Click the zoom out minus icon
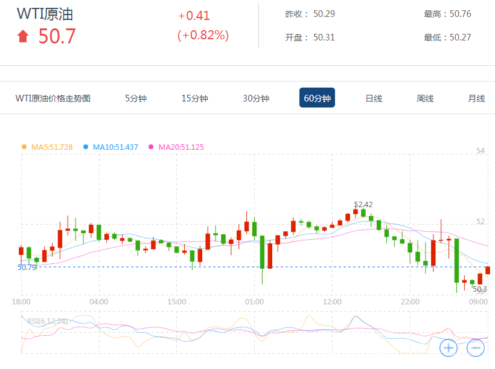The image size is (495, 369). [x=476, y=347]
